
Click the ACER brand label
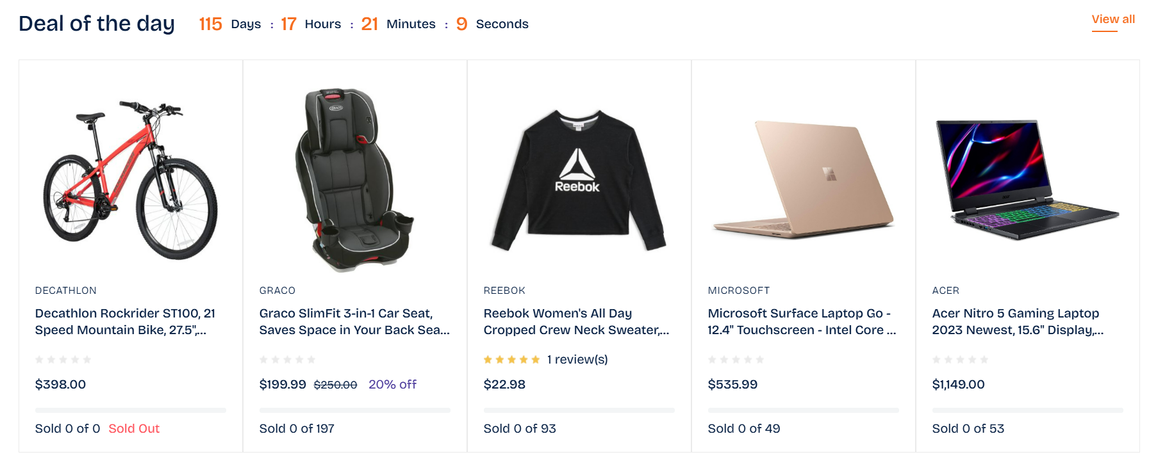pos(945,291)
